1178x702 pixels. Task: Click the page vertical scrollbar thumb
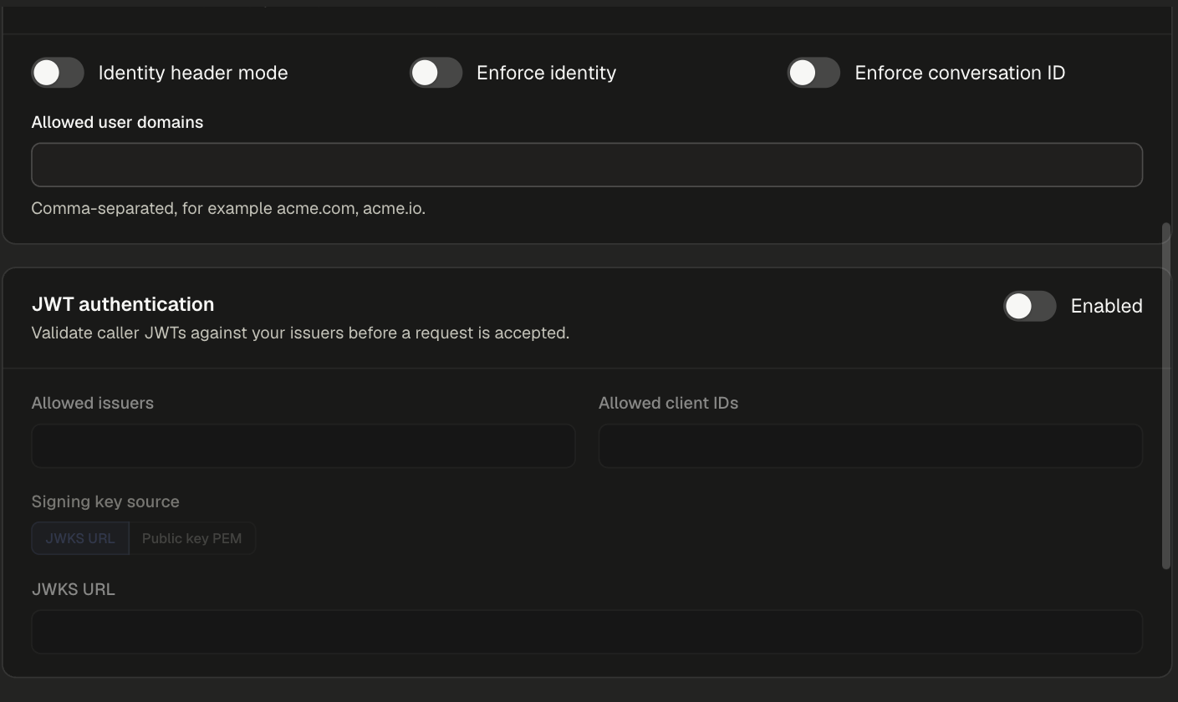tap(1166, 395)
